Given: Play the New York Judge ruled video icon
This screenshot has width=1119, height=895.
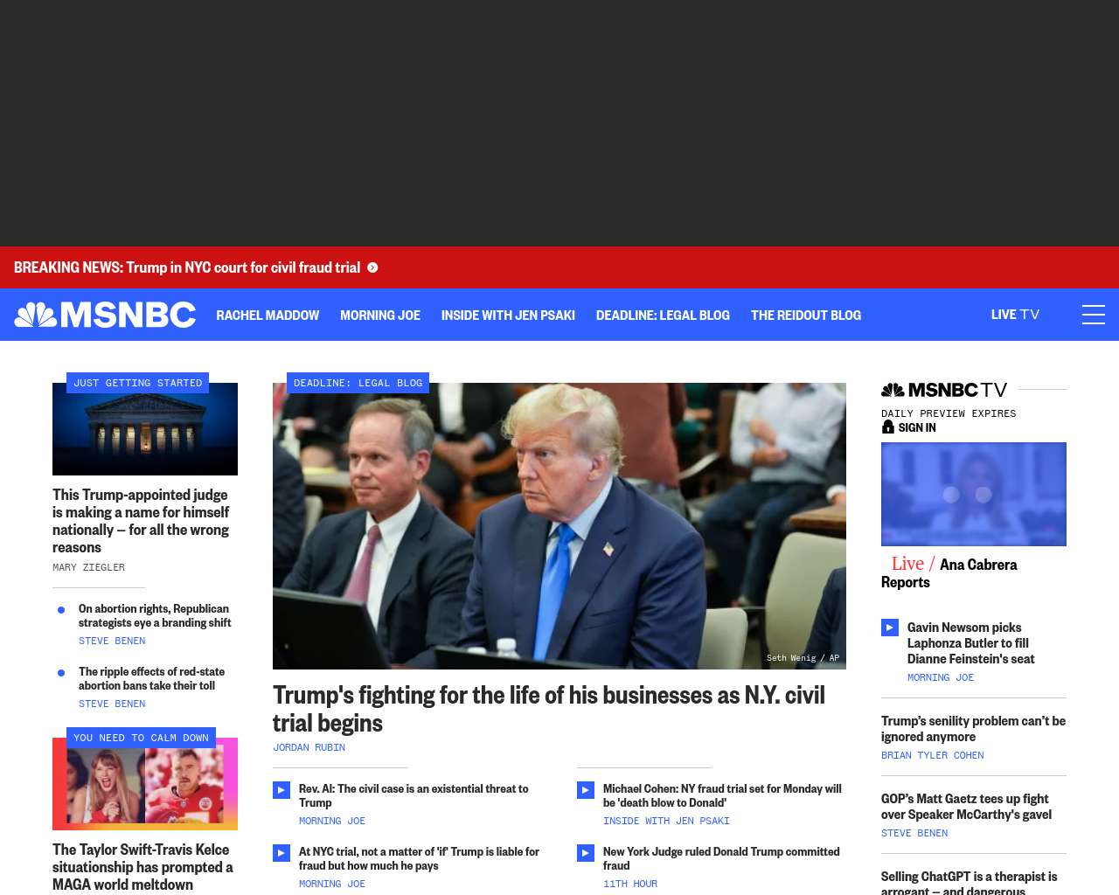Looking at the screenshot, I should point(586,853).
